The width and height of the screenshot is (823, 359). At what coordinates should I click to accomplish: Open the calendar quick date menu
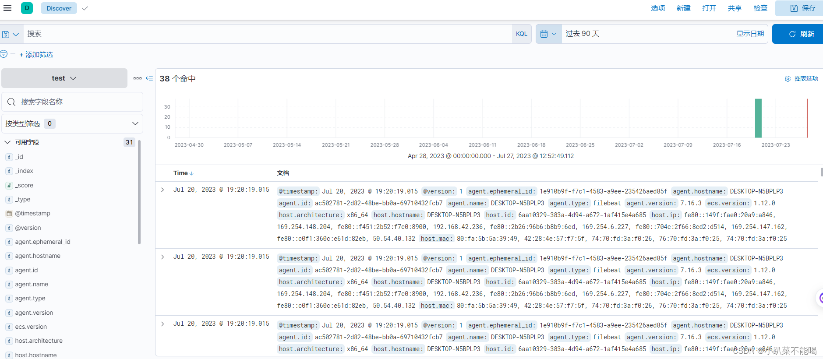click(548, 34)
